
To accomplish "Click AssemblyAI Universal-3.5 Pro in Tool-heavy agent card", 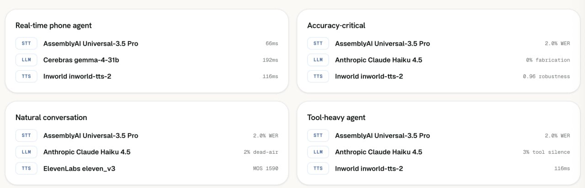I will [383, 136].
